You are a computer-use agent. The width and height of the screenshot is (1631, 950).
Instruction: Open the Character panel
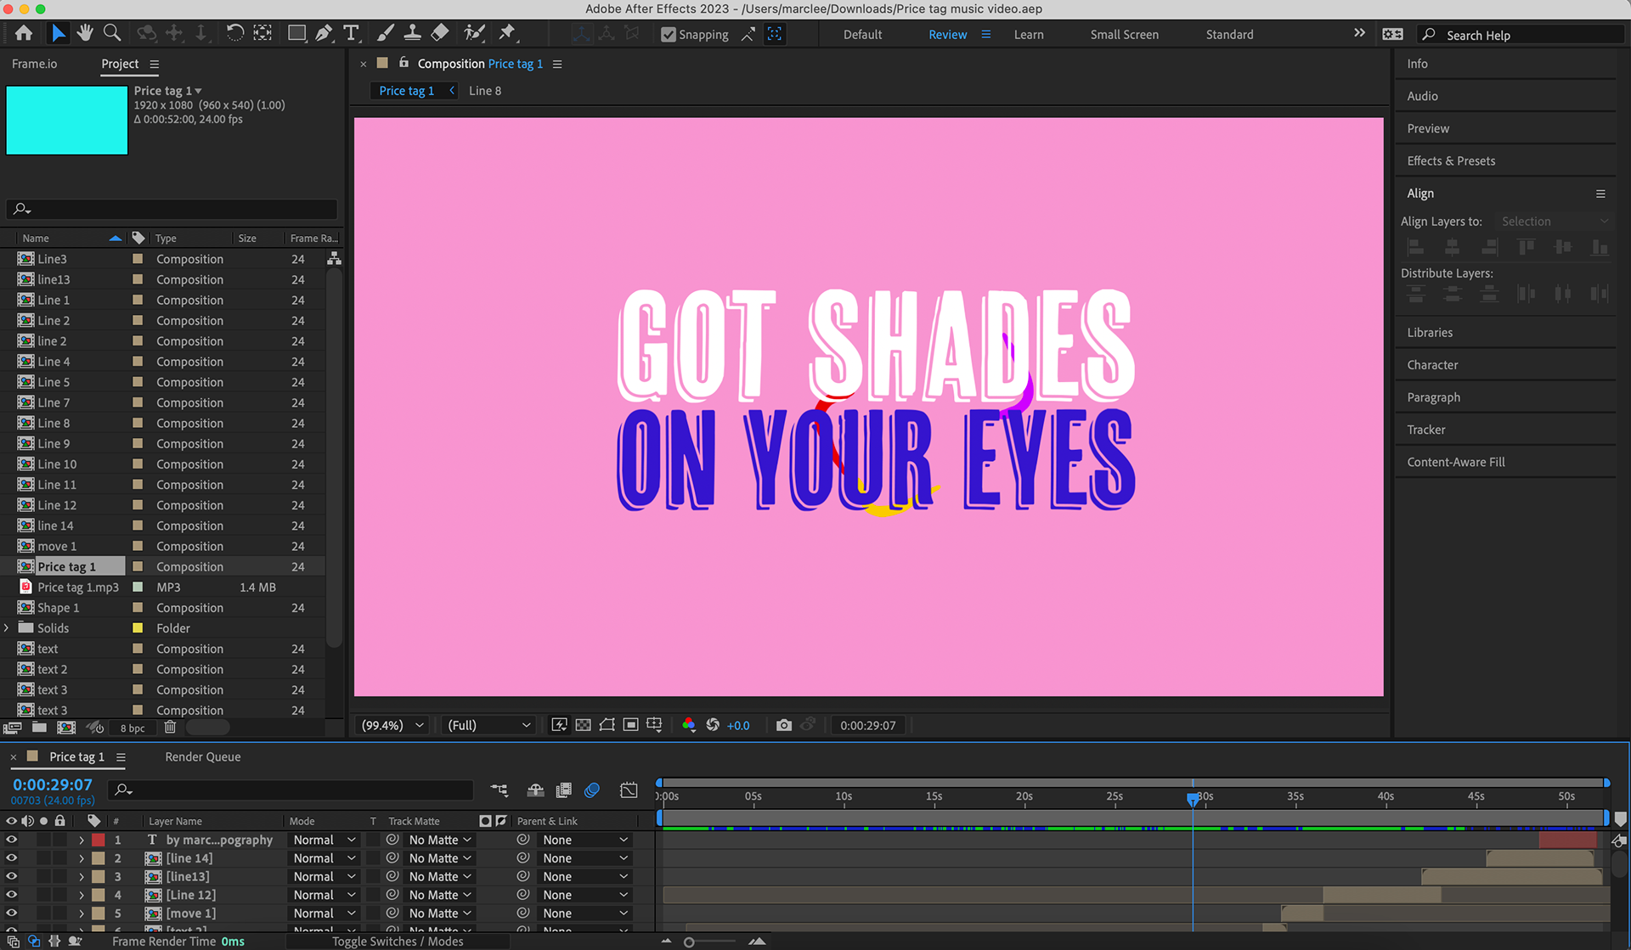click(x=1432, y=365)
